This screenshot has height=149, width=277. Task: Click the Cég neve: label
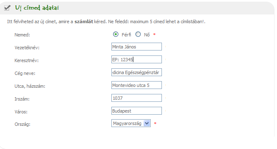(x=25, y=73)
